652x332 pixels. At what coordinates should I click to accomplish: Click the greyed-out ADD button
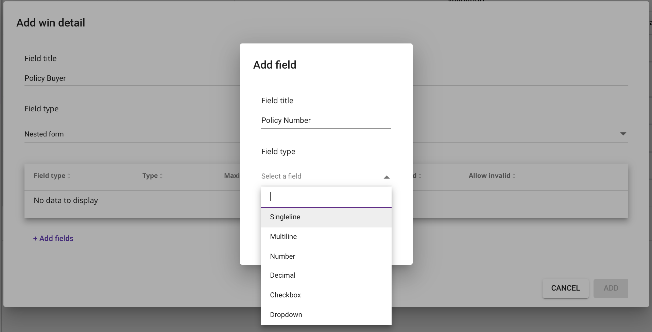point(611,288)
